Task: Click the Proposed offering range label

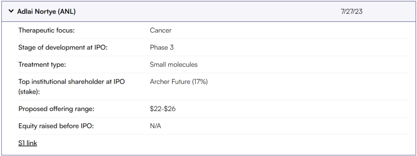Action: click(x=56, y=109)
